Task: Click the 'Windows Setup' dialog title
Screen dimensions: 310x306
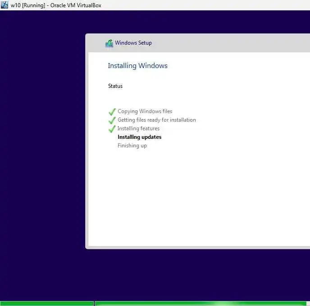Action: [x=133, y=43]
